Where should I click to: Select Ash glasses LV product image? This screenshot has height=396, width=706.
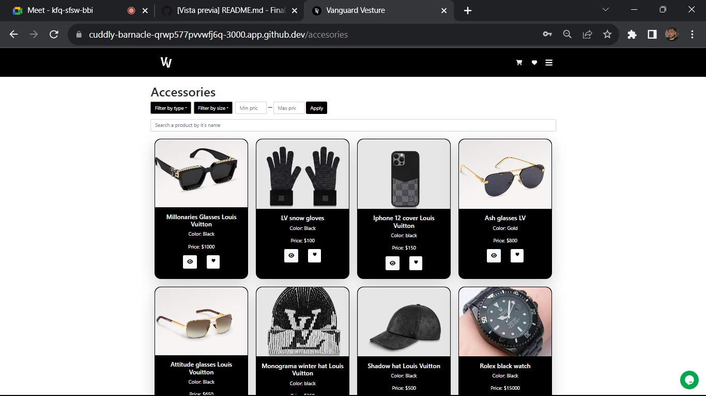click(x=505, y=174)
